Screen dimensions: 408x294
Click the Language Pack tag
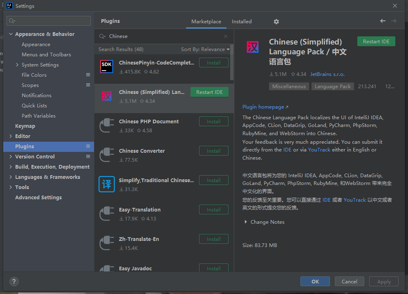(x=332, y=86)
